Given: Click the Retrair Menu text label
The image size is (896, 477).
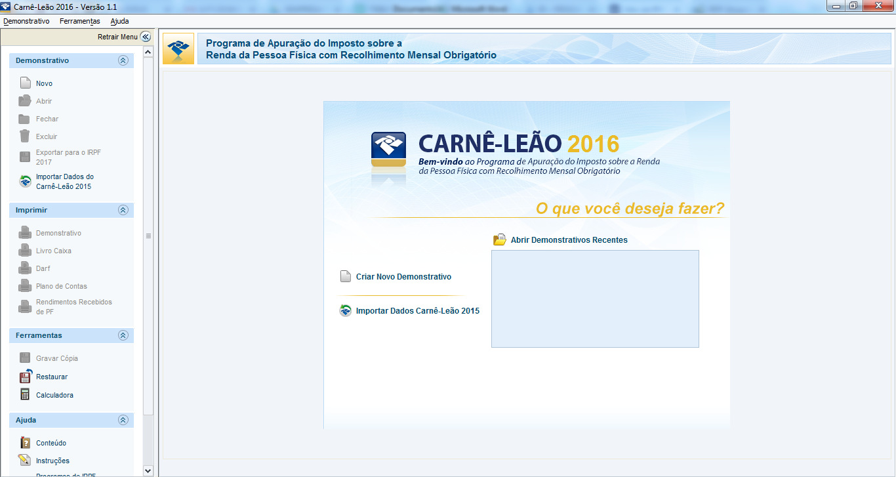Looking at the screenshot, I should pos(117,37).
